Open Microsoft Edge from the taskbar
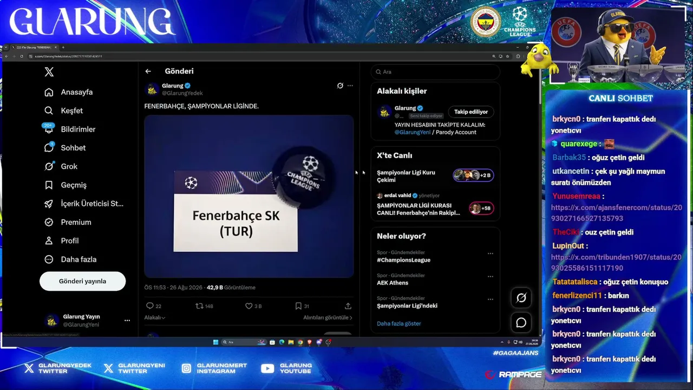Screen dimensions: 693x390 click(x=282, y=342)
